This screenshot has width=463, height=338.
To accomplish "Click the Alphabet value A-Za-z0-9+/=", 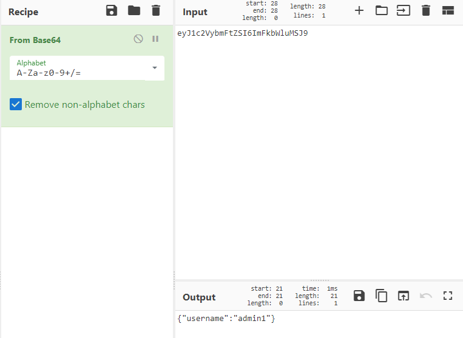I will [x=49, y=73].
